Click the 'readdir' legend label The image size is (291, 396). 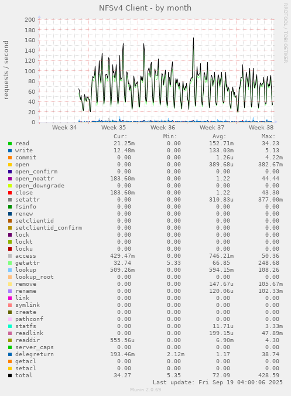(x=28, y=340)
